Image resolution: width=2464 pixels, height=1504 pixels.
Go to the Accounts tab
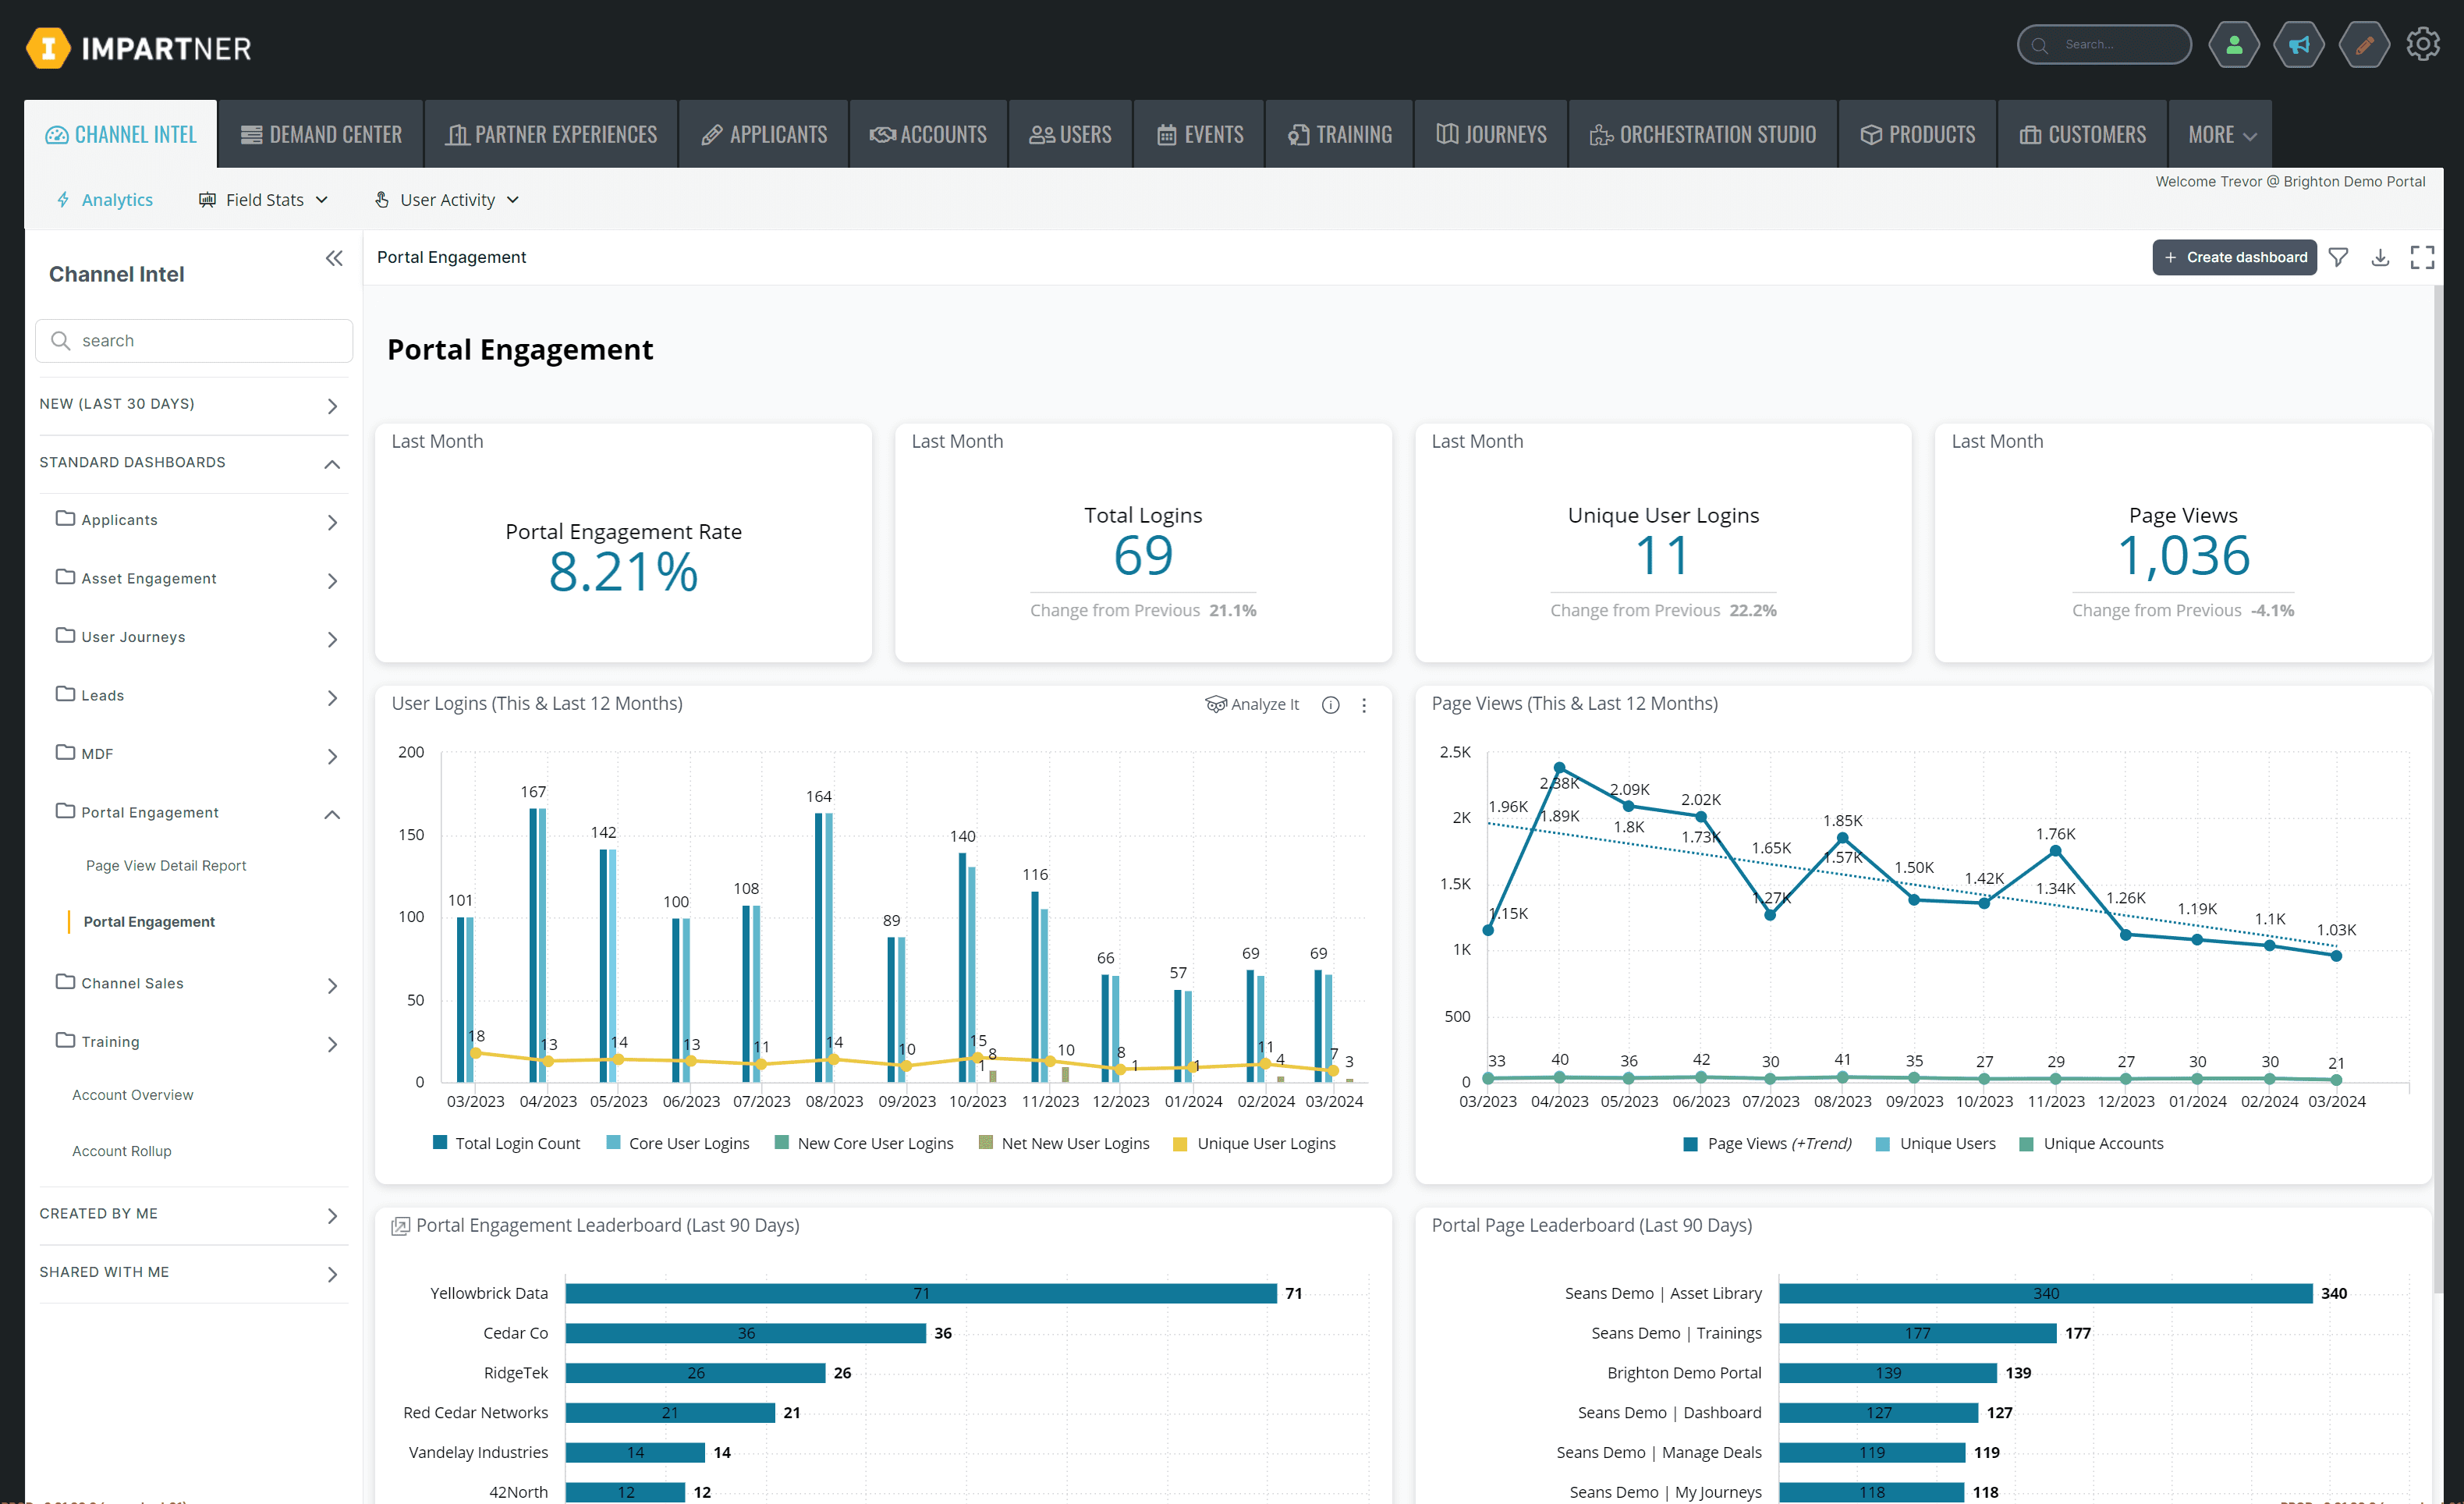pos(928,134)
